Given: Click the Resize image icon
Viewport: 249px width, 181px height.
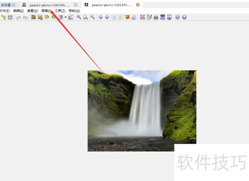Looking at the screenshot, I should [40, 17].
